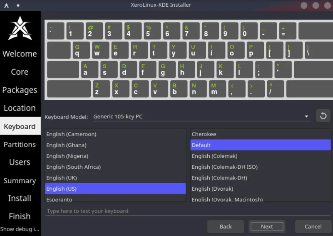Viewport: 333px width, 236px height.
Task: Click the XeroLinux logo in sidebar
Action: pos(20,28)
